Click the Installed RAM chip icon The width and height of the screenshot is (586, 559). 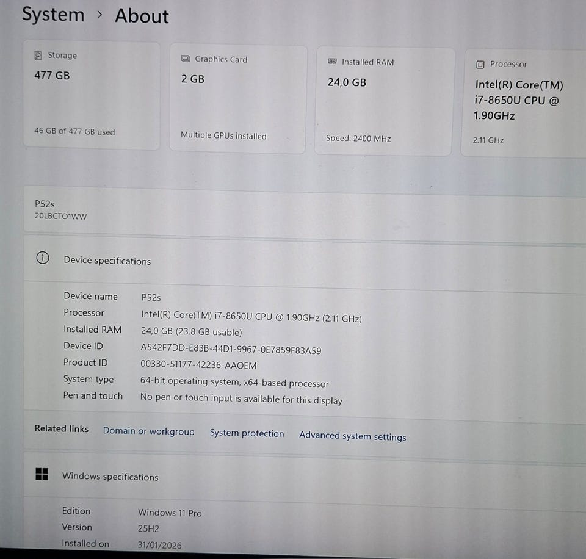click(x=332, y=61)
